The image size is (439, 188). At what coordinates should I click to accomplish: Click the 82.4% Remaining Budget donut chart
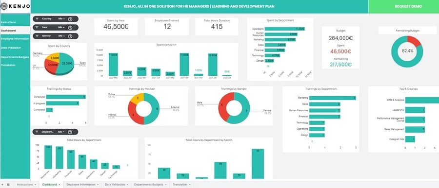(407, 51)
